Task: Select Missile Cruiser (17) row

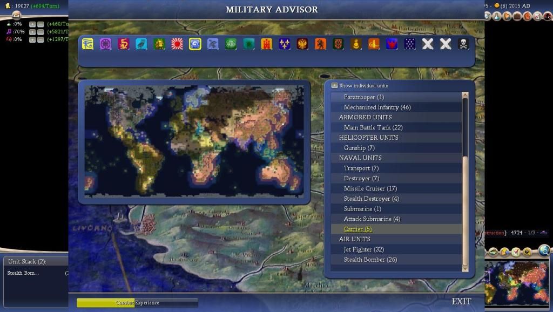Action: pos(396,188)
